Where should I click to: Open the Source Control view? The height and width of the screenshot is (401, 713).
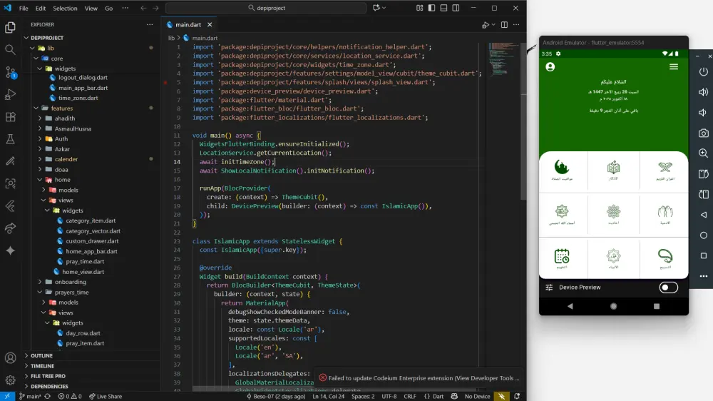pyautogui.click(x=11, y=72)
